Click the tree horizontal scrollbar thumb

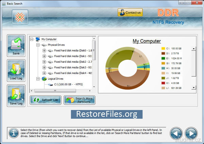(55, 91)
